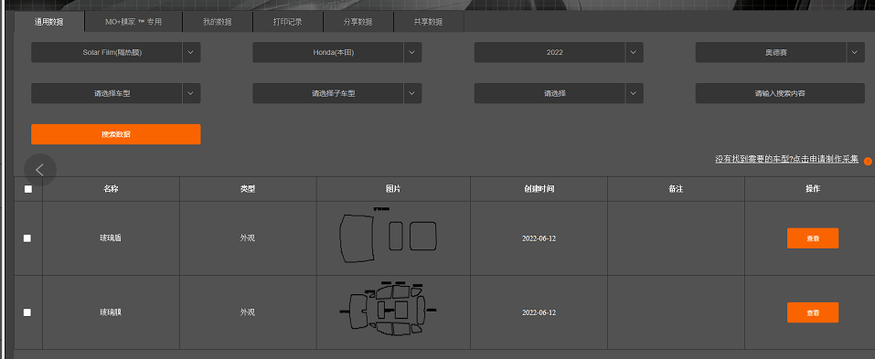The image size is (875, 359).
Task: Click the orange arrow icon beside request link
Action: click(868, 161)
